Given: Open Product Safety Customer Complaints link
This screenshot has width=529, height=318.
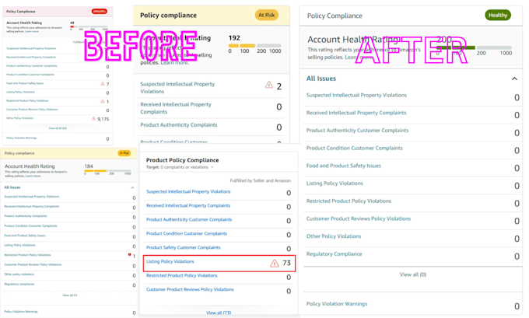Looking at the screenshot, I should [x=183, y=247].
